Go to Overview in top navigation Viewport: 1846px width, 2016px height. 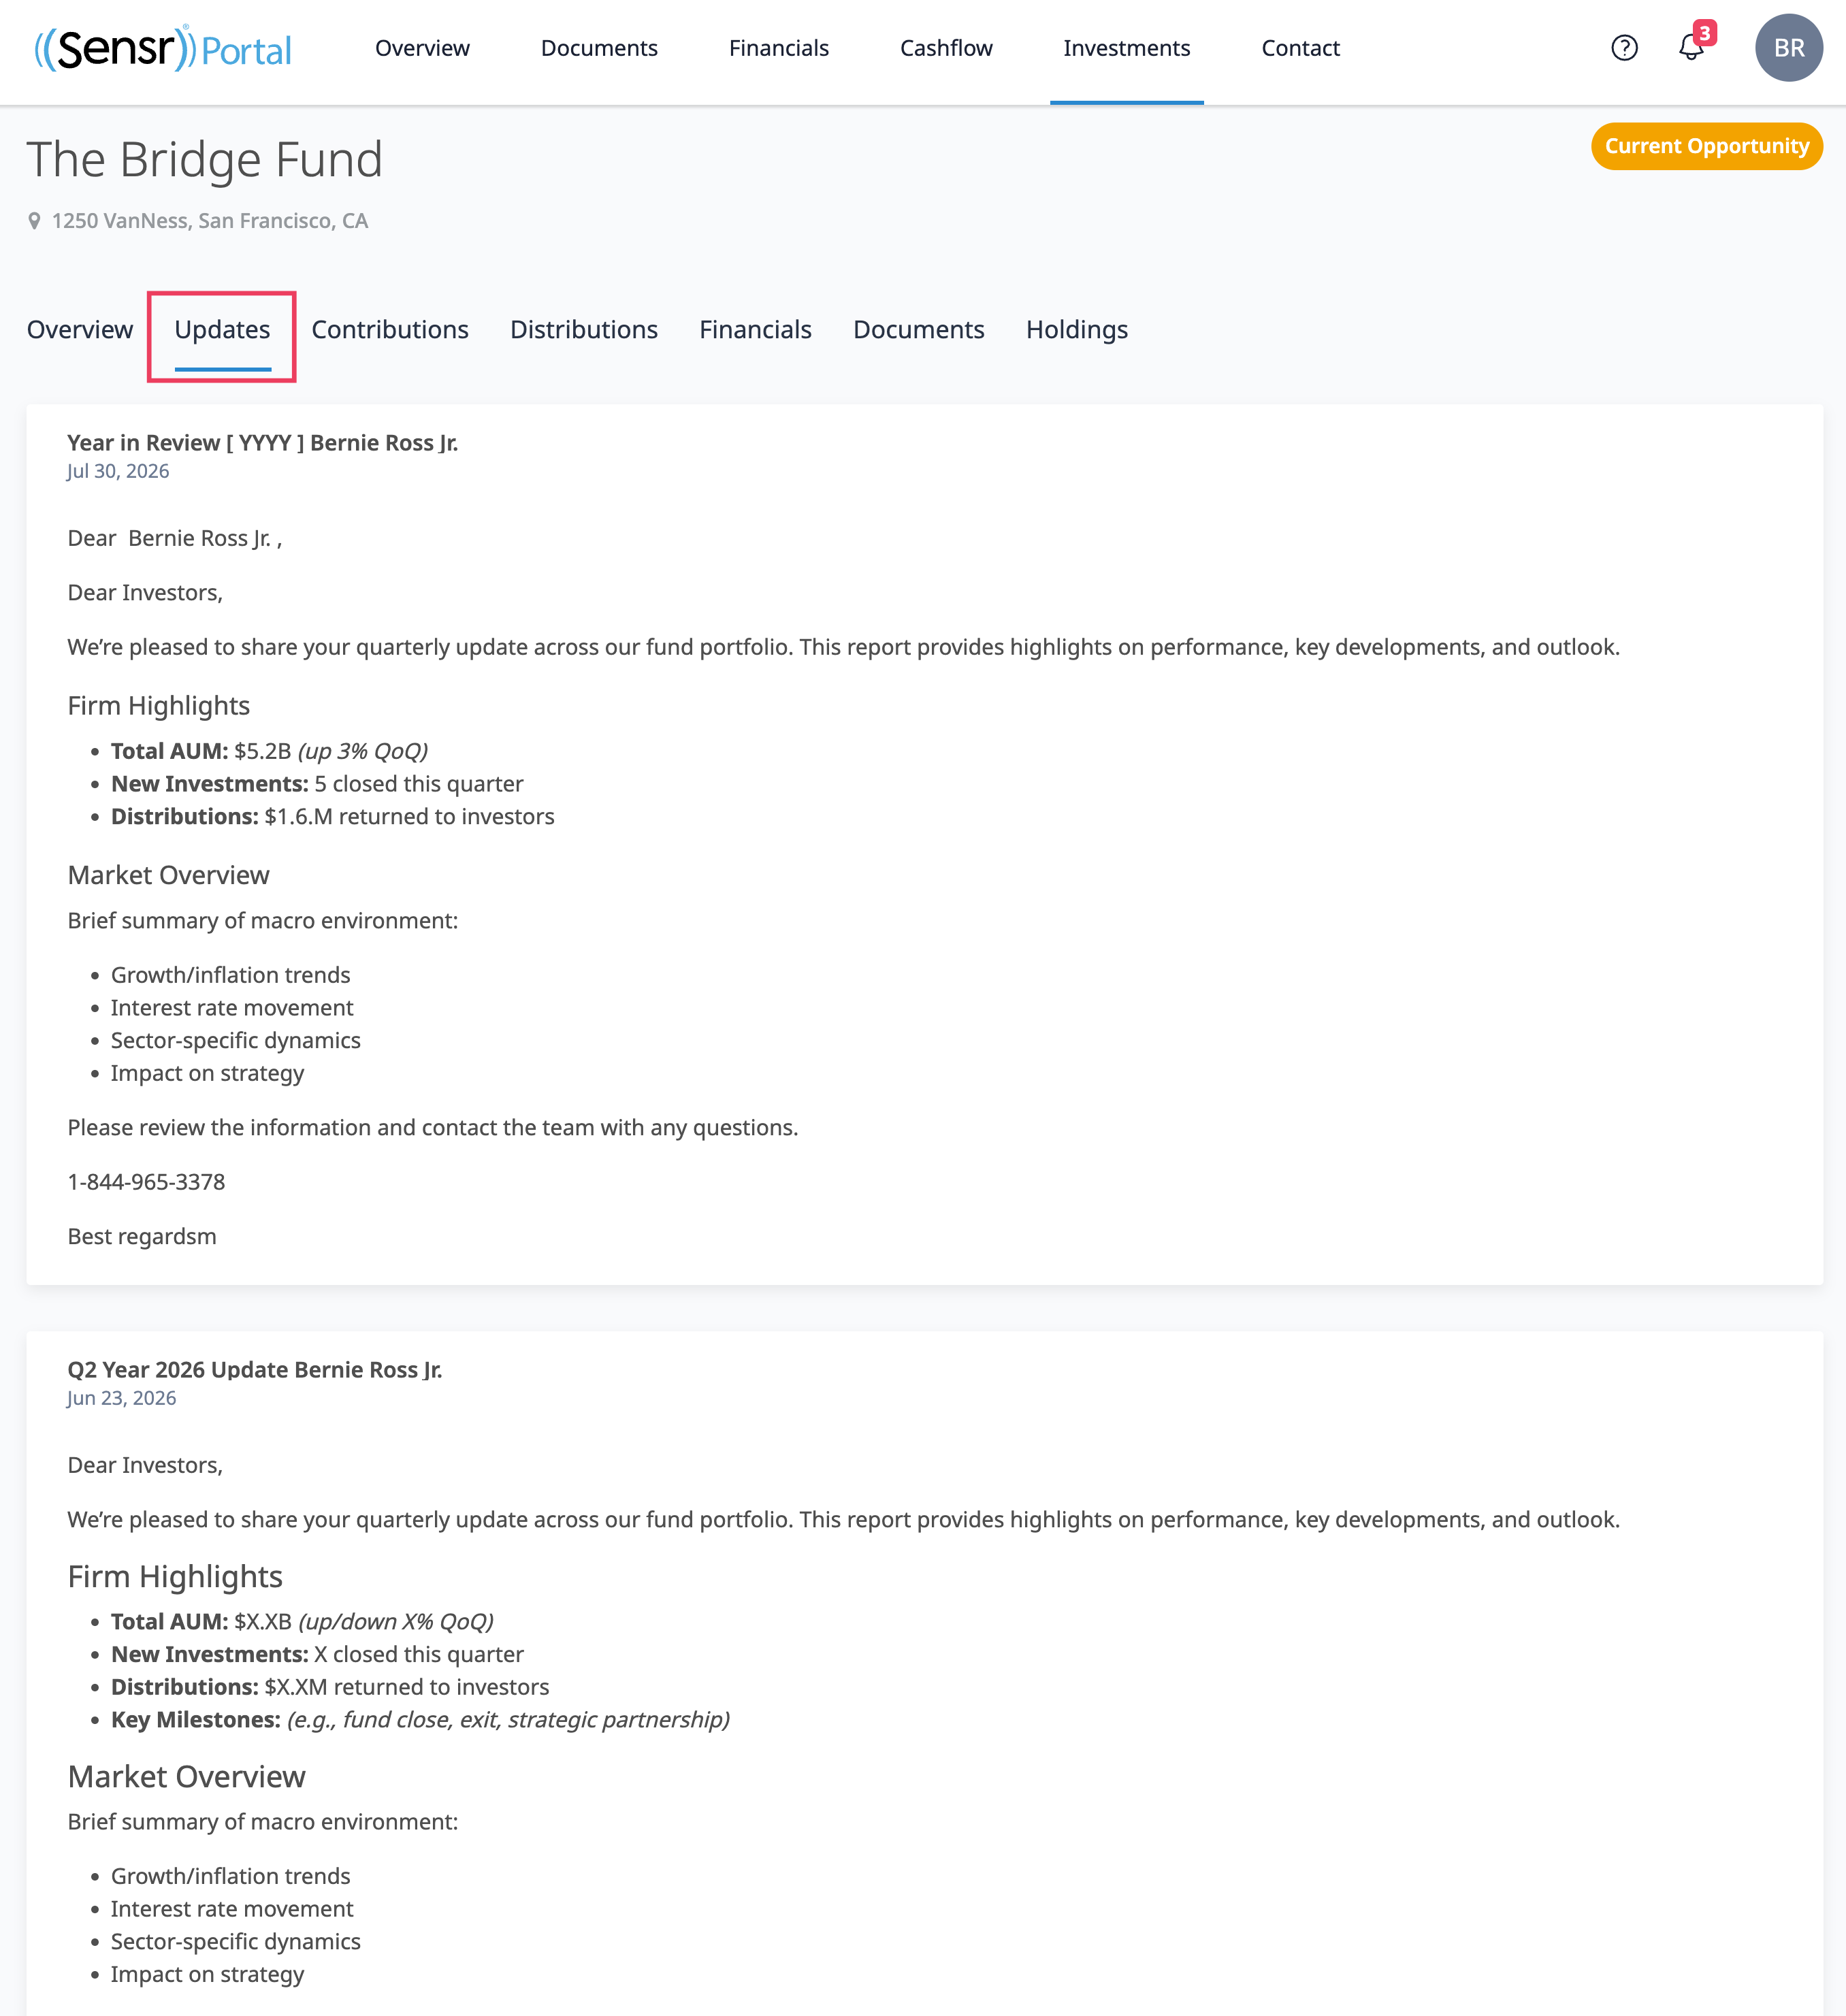[x=422, y=48]
